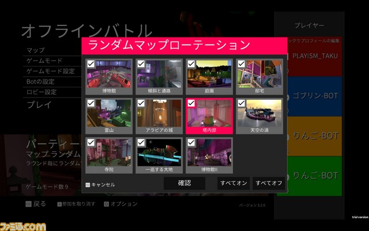Open the ゲームモード設定 menu item
This screenshot has height=231, width=369.
point(50,71)
